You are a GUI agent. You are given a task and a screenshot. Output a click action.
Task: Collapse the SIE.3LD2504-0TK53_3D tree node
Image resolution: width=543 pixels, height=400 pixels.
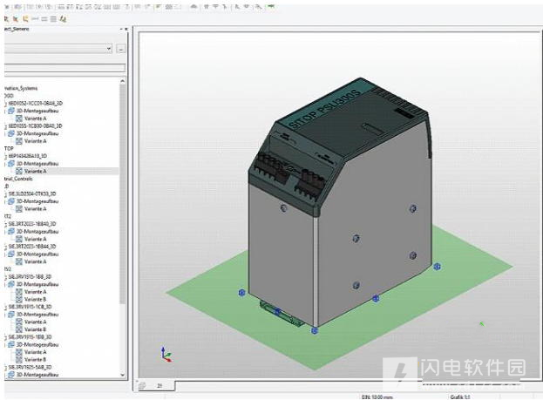point(5,194)
